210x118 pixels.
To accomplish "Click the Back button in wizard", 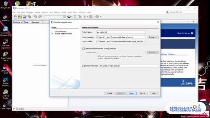I will pos(109,93).
